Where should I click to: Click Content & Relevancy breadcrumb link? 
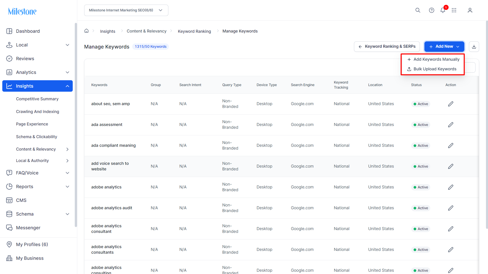[146, 31]
